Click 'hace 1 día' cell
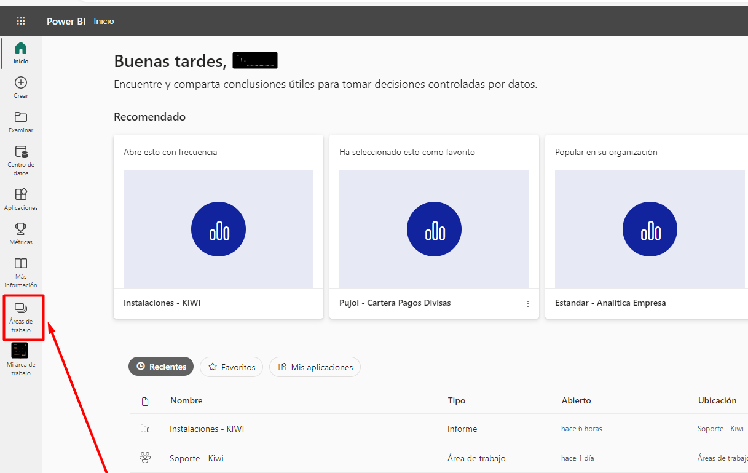748x473 pixels. click(577, 458)
